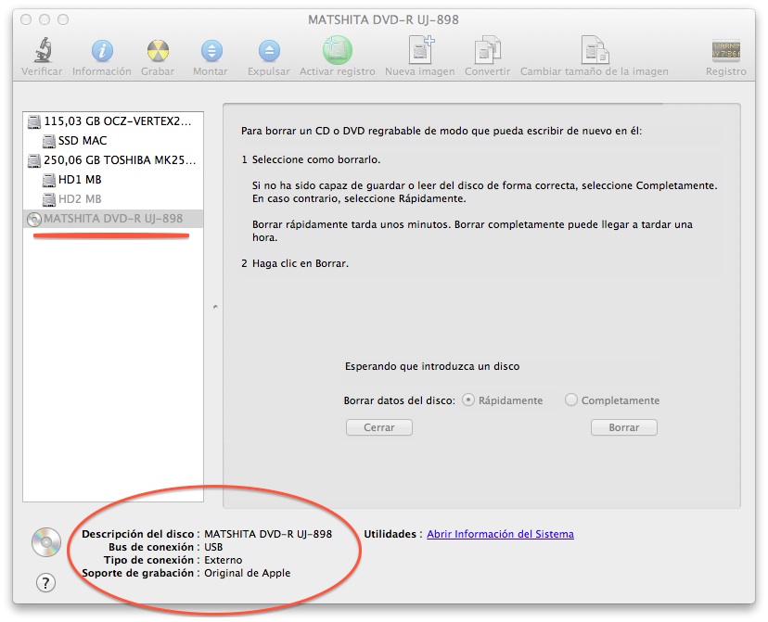Select the HD1 MB volume

(x=79, y=180)
